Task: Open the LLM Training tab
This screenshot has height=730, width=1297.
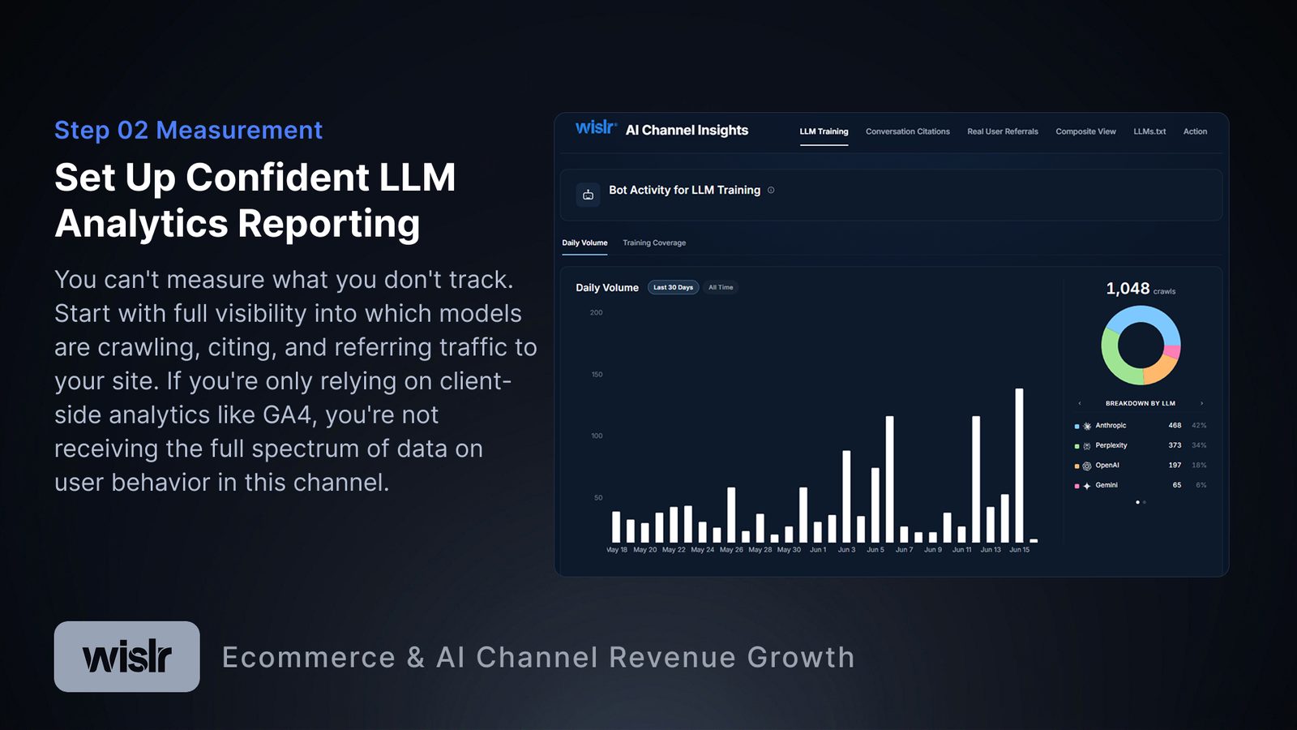Action: 824,131
